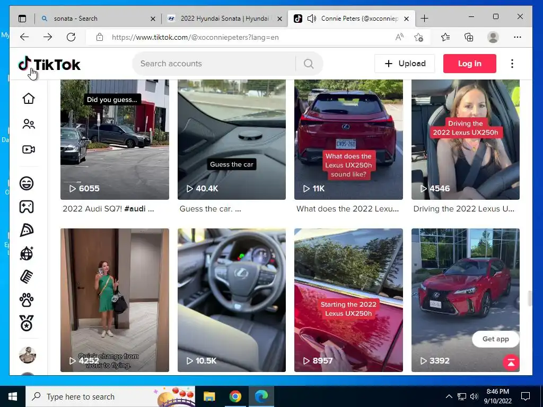The width and height of the screenshot is (543, 407).
Task: Open What does the 2022 Lexu... caption
Action: [x=348, y=209]
